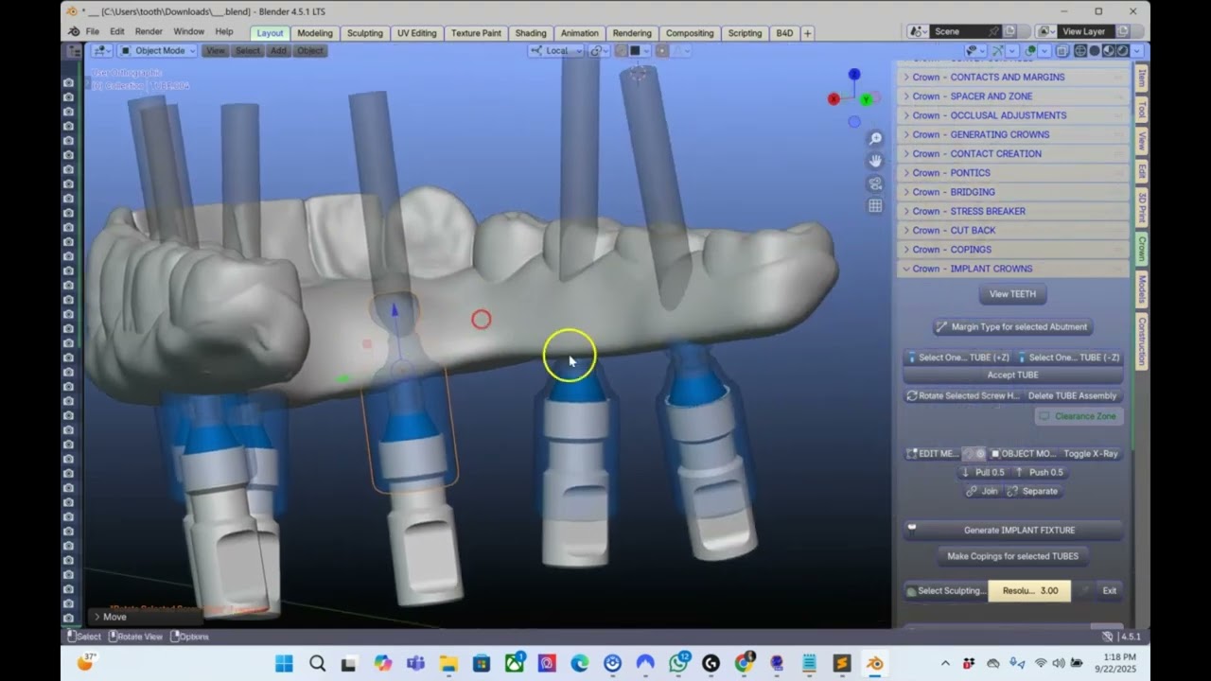Open the Edit menu
This screenshot has height=681, width=1211.
point(116,32)
